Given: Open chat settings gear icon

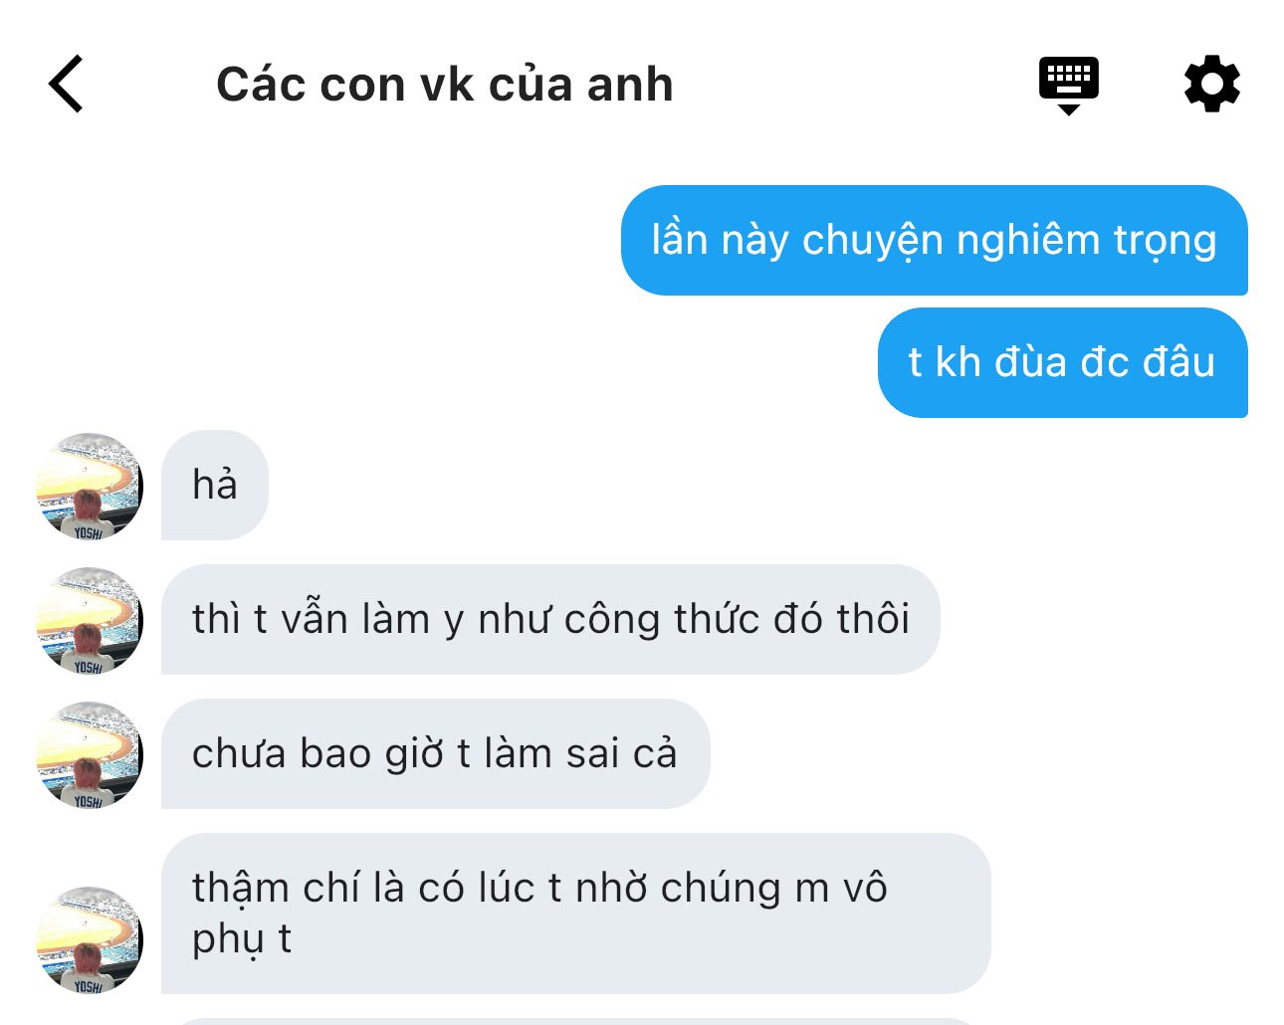Looking at the screenshot, I should [x=1211, y=84].
